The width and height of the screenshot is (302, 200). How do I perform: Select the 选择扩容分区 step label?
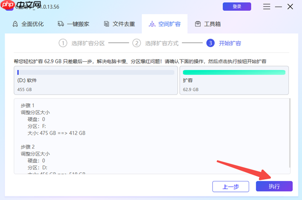pos(88,43)
